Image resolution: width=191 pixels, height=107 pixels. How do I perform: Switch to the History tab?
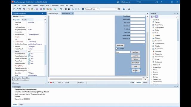tap(145, 82)
